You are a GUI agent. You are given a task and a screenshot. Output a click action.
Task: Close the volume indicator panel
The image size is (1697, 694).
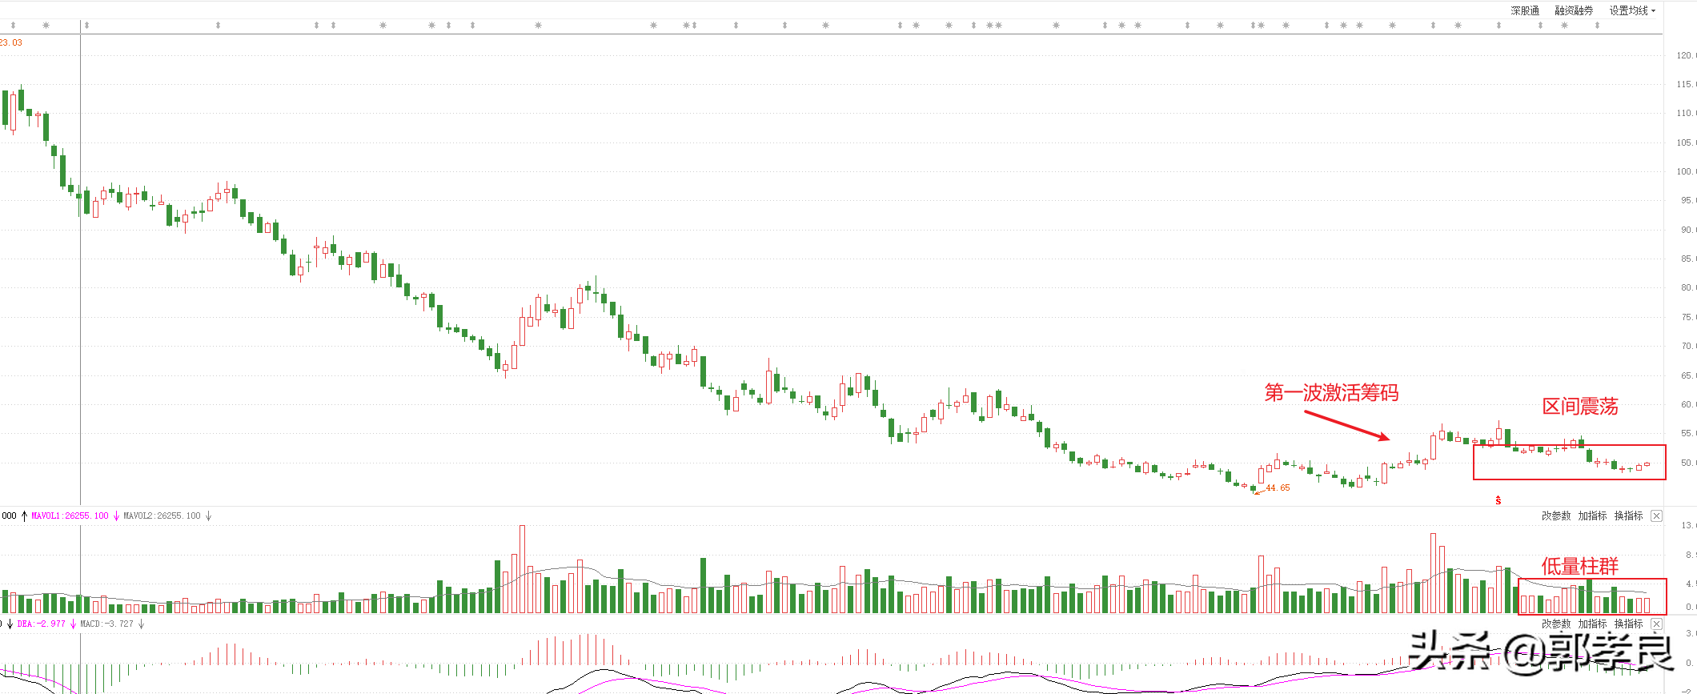1656,516
